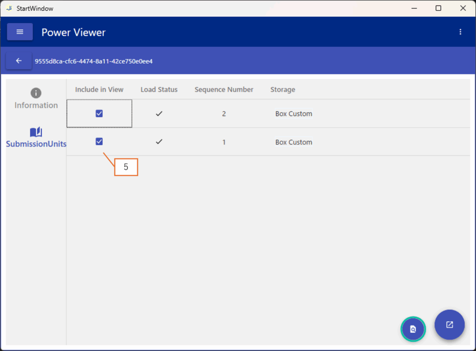The image size is (476, 351).
Task: Click the submission ID text starting with 9555d8ca
Action: [93, 61]
